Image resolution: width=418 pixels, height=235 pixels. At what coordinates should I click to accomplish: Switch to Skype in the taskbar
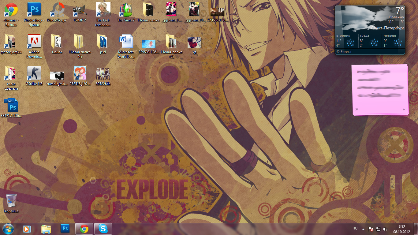click(103, 229)
